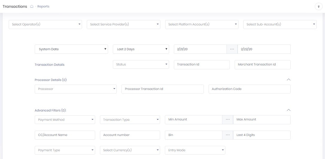Expand the Select Platform Account(s) dropdown
Screen dimensions: 325x159
(x=202, y=25)
